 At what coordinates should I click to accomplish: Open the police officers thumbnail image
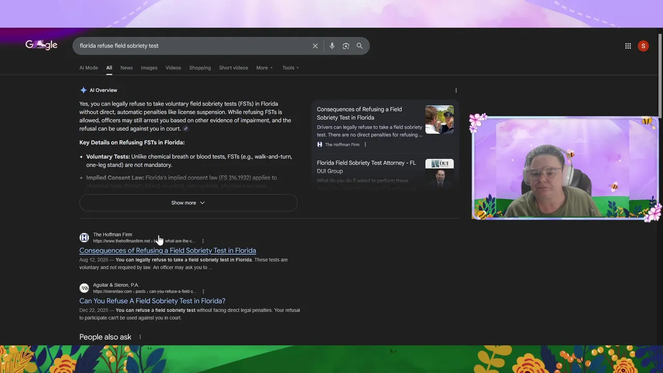[439, 120]
